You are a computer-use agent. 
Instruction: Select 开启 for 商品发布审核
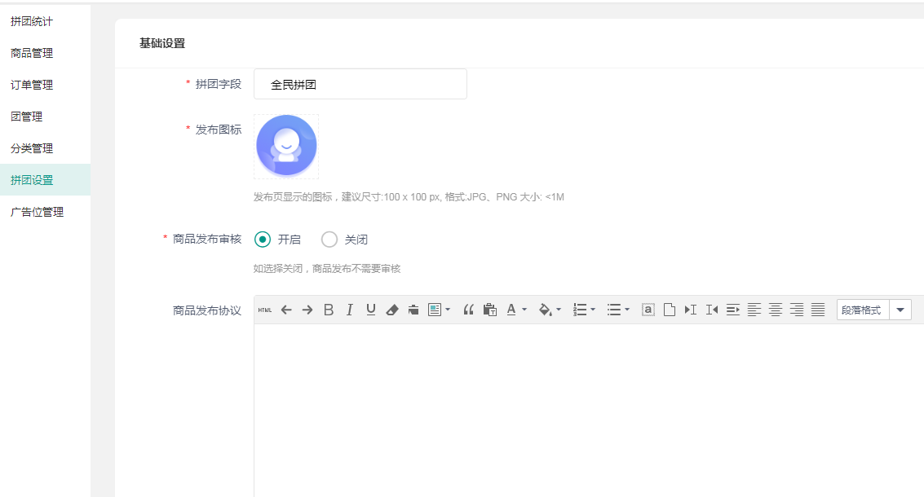pos(263,240)
